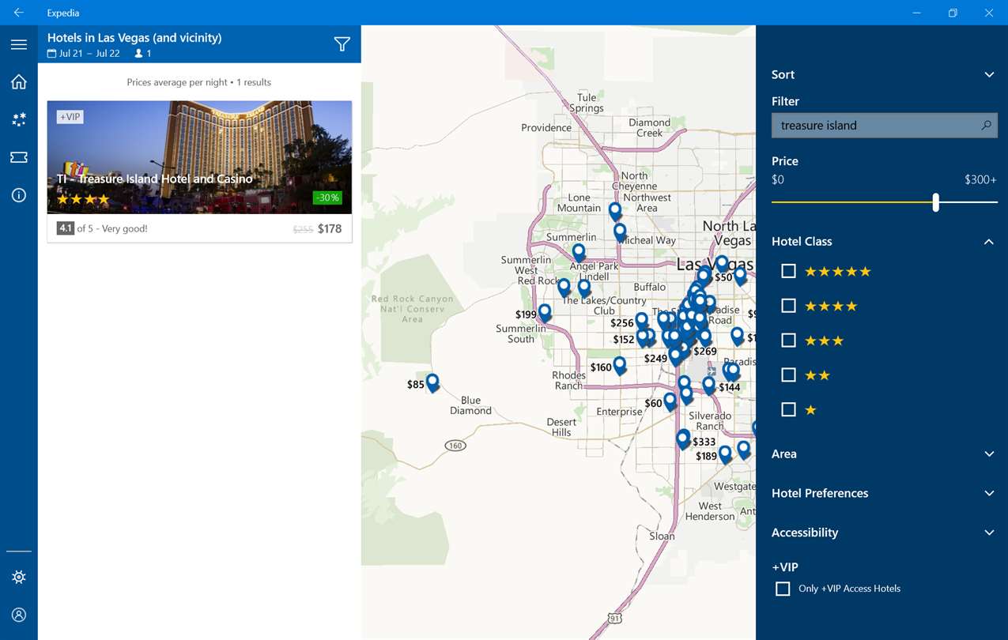1008x640 pixels.
Task: Click the Accessibility heading
Action: (x=805, y=533)
